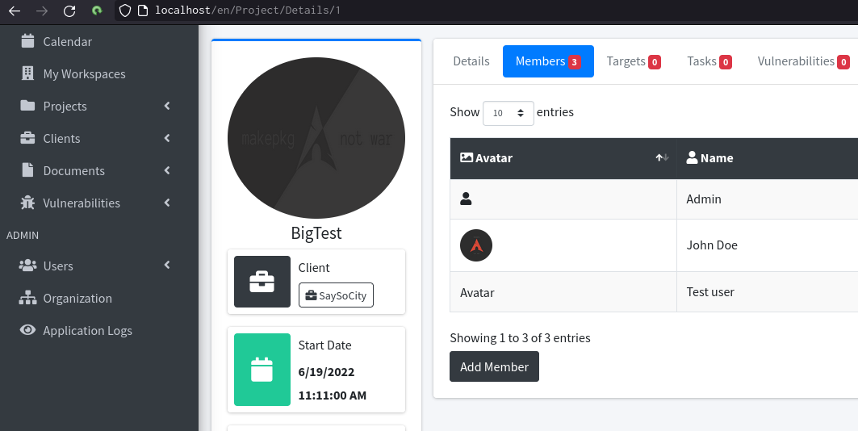Click the John Doe name cell
This screenshot has height=431, width=858.
[767, 245]
